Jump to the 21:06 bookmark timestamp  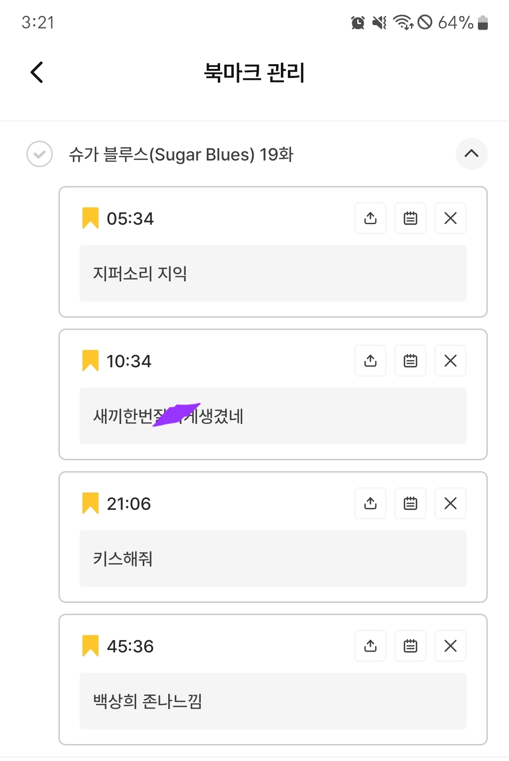[129, 504]
